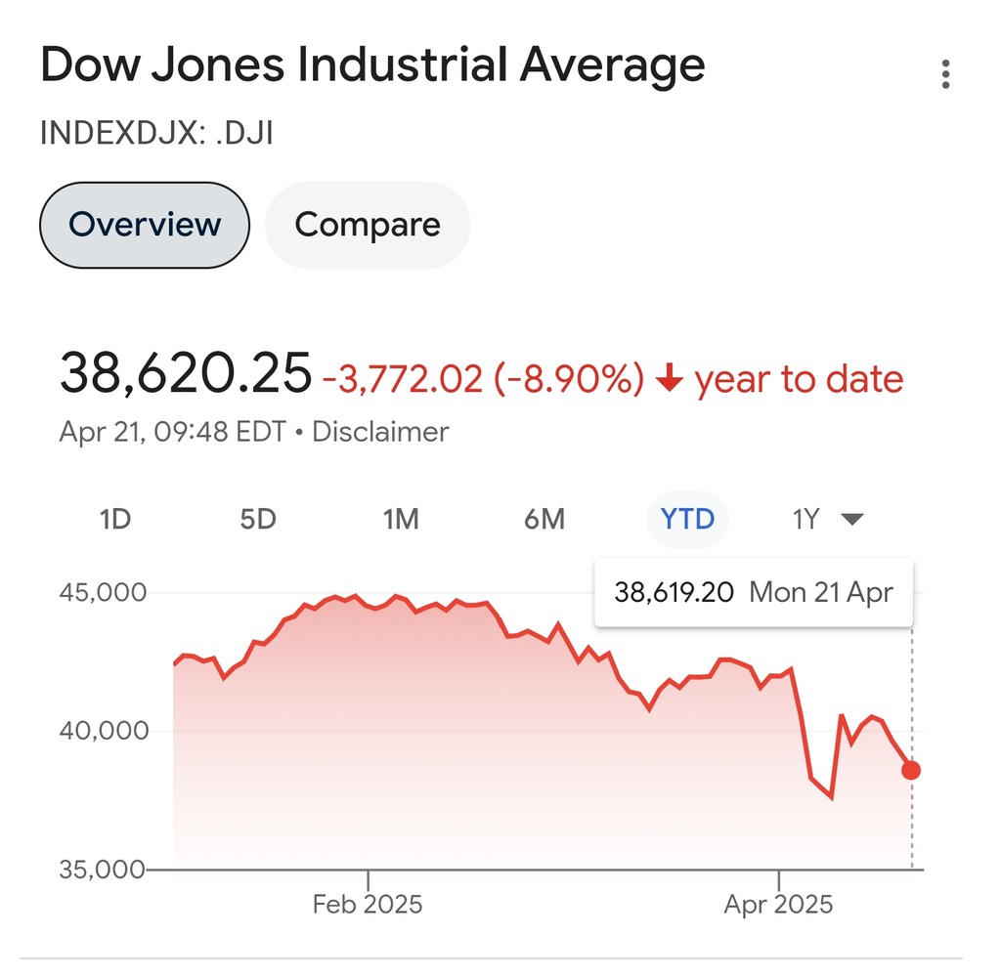This screenshot has height=978, width=1001.
Task: Select the 1Y time range
Action: (805, 519)
